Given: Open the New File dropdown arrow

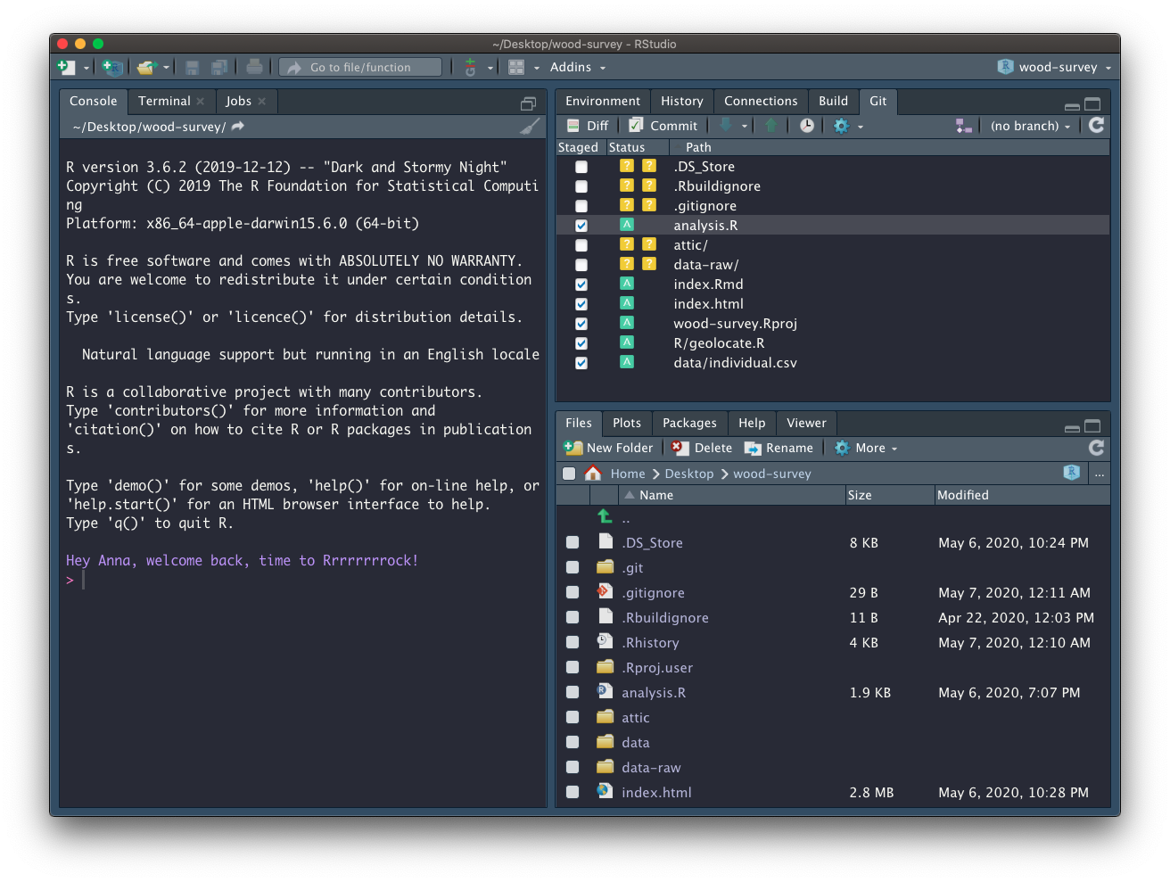Looking at the screenshot, I should tap(87, 68).
